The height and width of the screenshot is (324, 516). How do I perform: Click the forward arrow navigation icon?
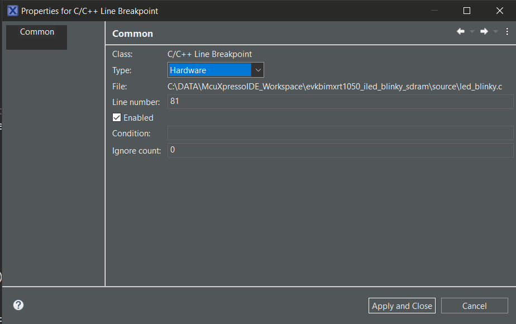[484, 32]
